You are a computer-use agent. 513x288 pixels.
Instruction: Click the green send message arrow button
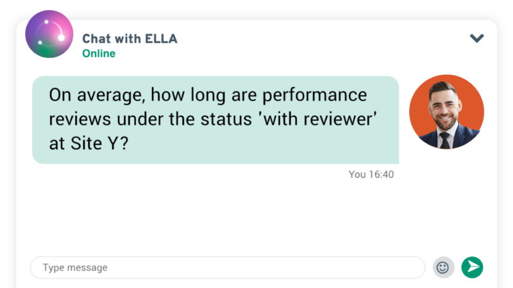tap(472, 268)
